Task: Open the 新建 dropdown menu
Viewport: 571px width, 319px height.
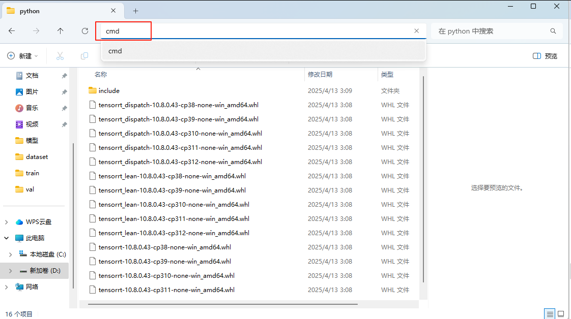Action: 22,56
